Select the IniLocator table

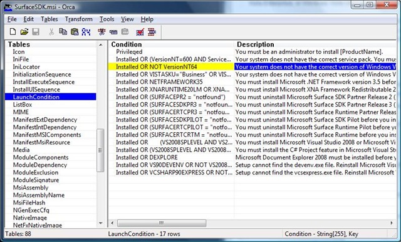pos(26,66)
